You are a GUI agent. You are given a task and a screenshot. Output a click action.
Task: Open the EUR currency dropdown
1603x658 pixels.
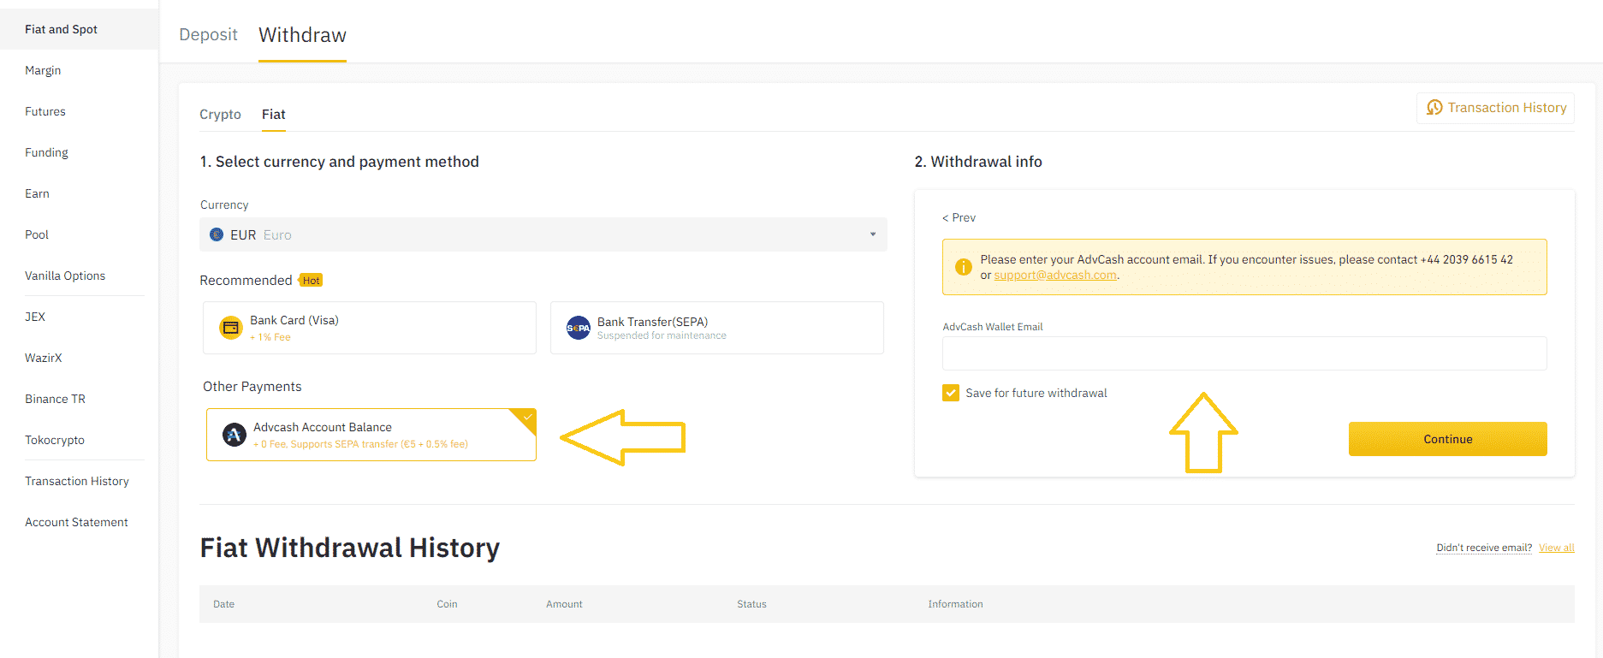(x=543, y=234)
